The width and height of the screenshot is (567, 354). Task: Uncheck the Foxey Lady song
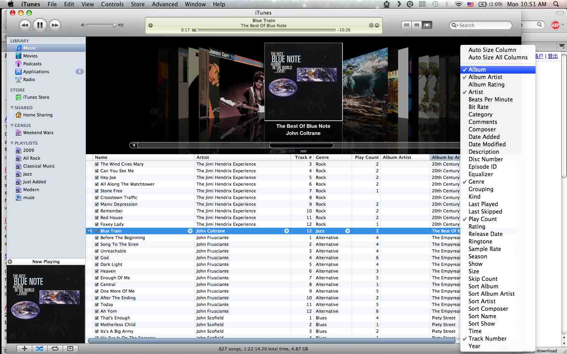[x=97, y=224]
